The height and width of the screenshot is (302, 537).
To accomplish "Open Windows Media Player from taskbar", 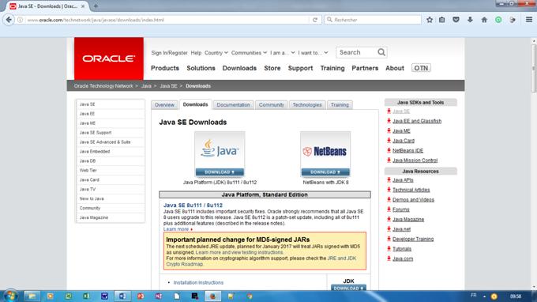I will pyautogui.click(x=50, y=296).
